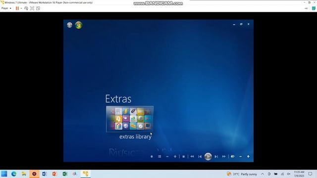Toggle VMware Unity mode icon
The width and height of the screenshot is (317, 178).
[x=38, y=8]
